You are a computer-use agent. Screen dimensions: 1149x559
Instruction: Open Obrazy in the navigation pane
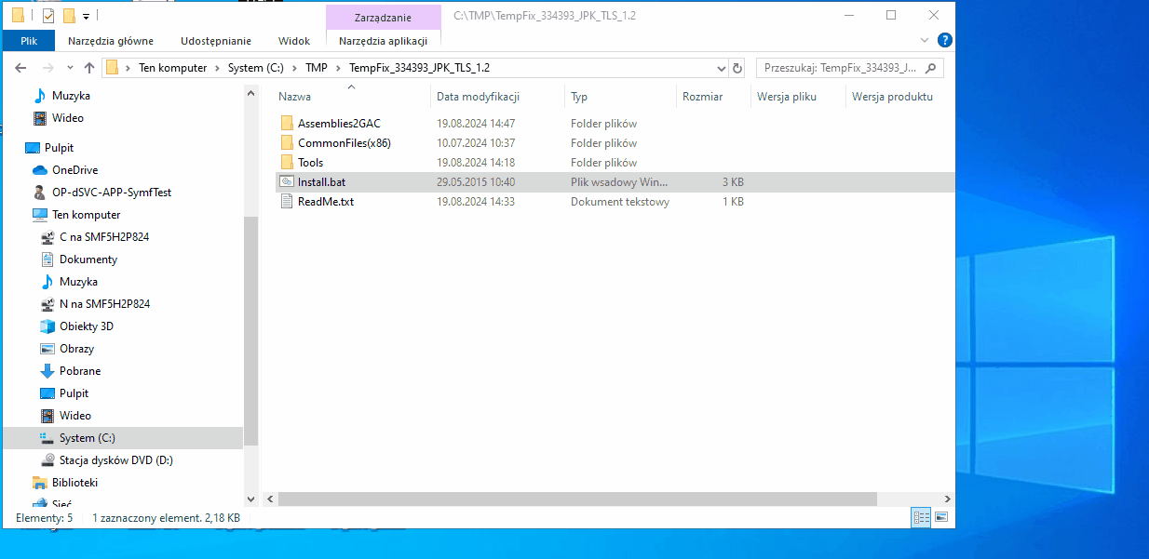click(76, 349)
